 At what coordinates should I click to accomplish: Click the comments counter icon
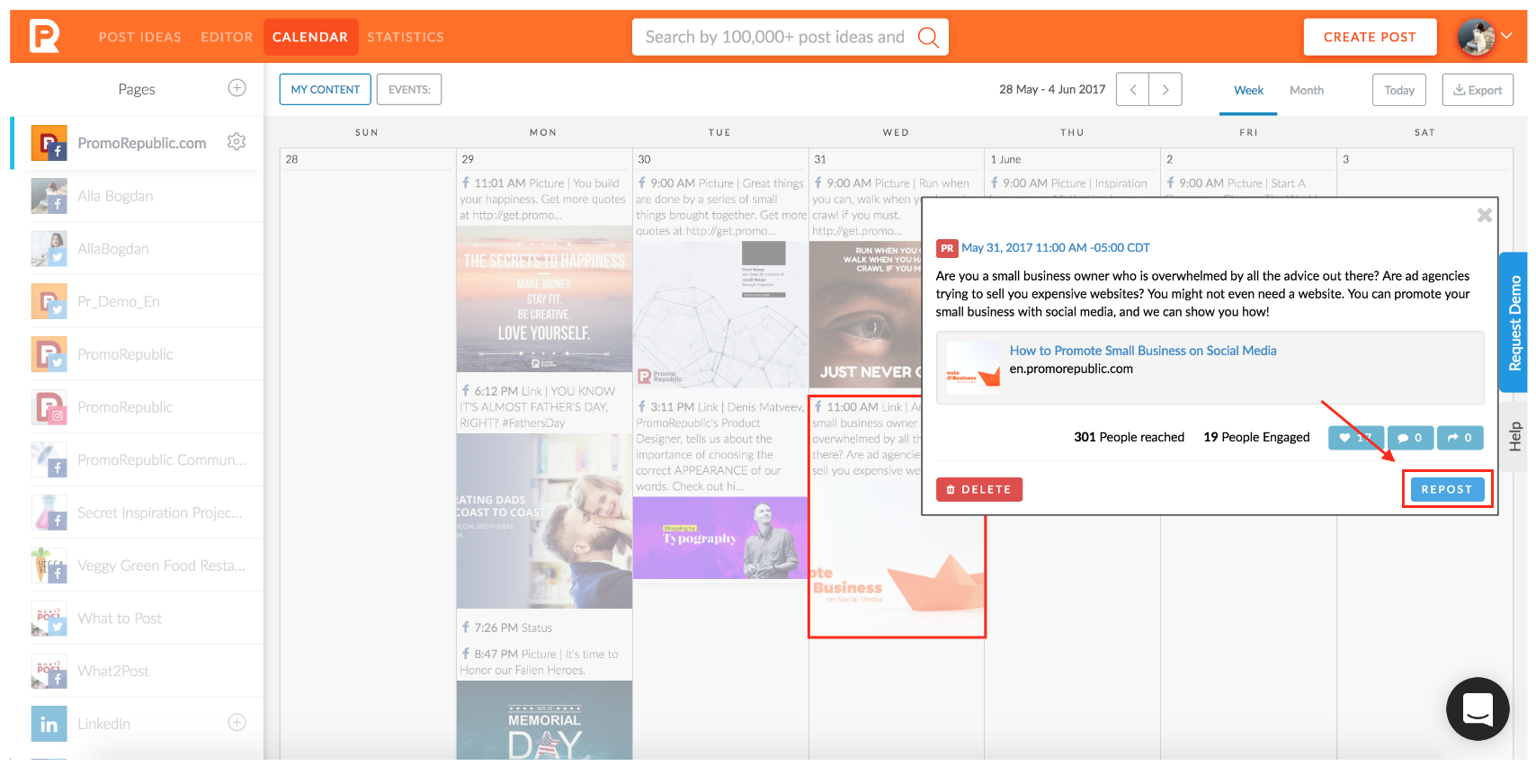[1410, 438]
